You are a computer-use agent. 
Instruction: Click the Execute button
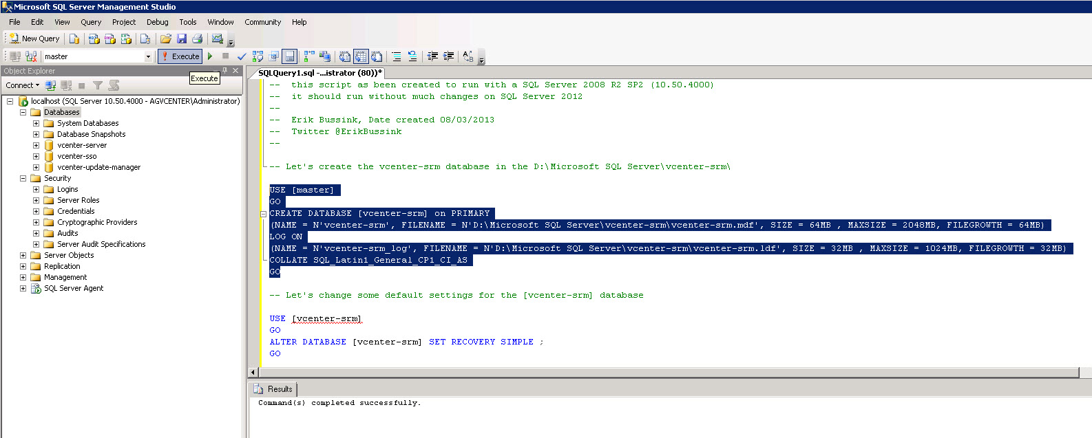pyautogui.click(x=180, y=56)
